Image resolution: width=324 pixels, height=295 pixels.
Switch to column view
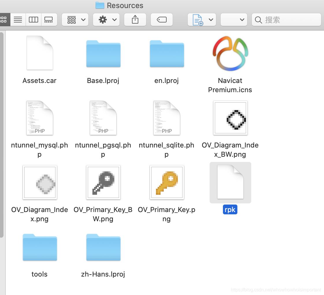pos(33,20)
